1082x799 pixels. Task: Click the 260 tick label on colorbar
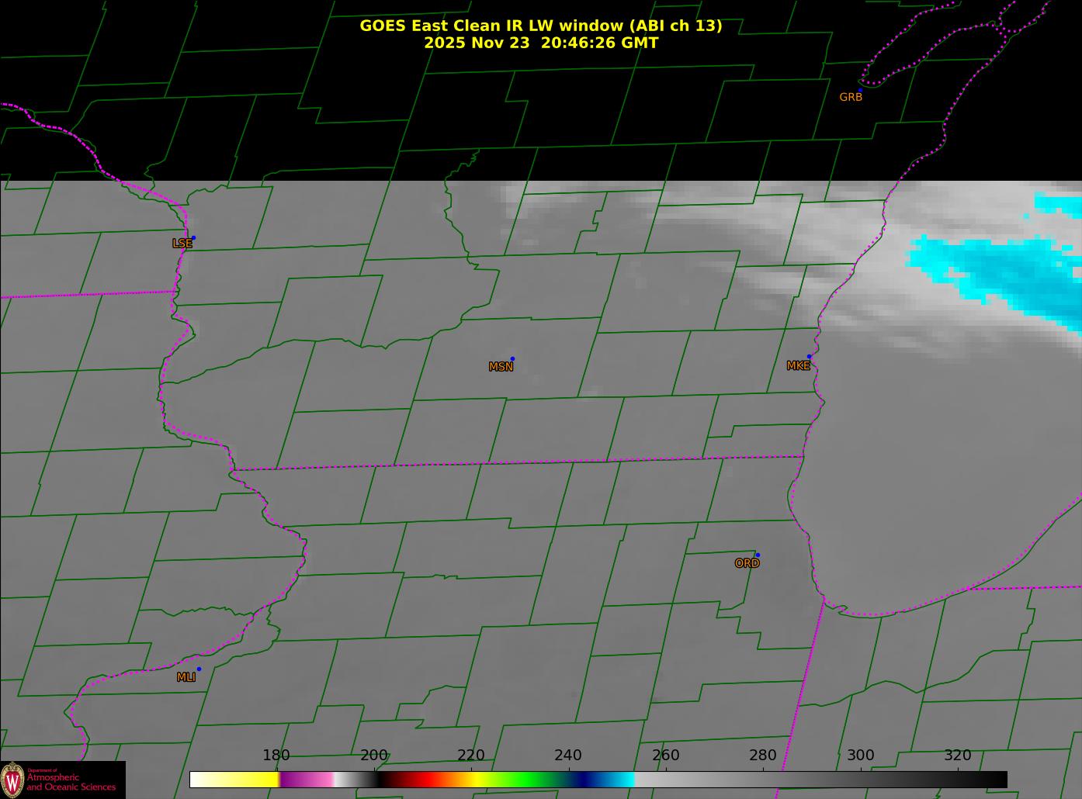(665, 756)
